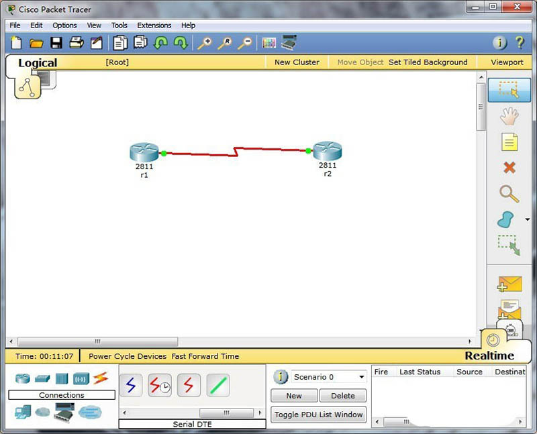Open the Activity Wizard icon
The width and height of the screenshot is (537, 434).
pos(97,43)
